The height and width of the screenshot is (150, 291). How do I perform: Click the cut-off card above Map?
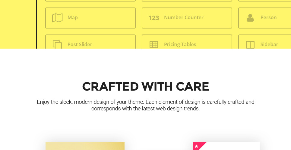[90, 1]
